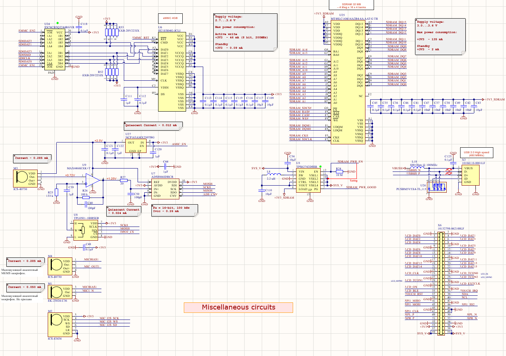Viewport: 506px width, 356px height.
Task: Select the +2.5V power label
Action: (x=98, y=141)
